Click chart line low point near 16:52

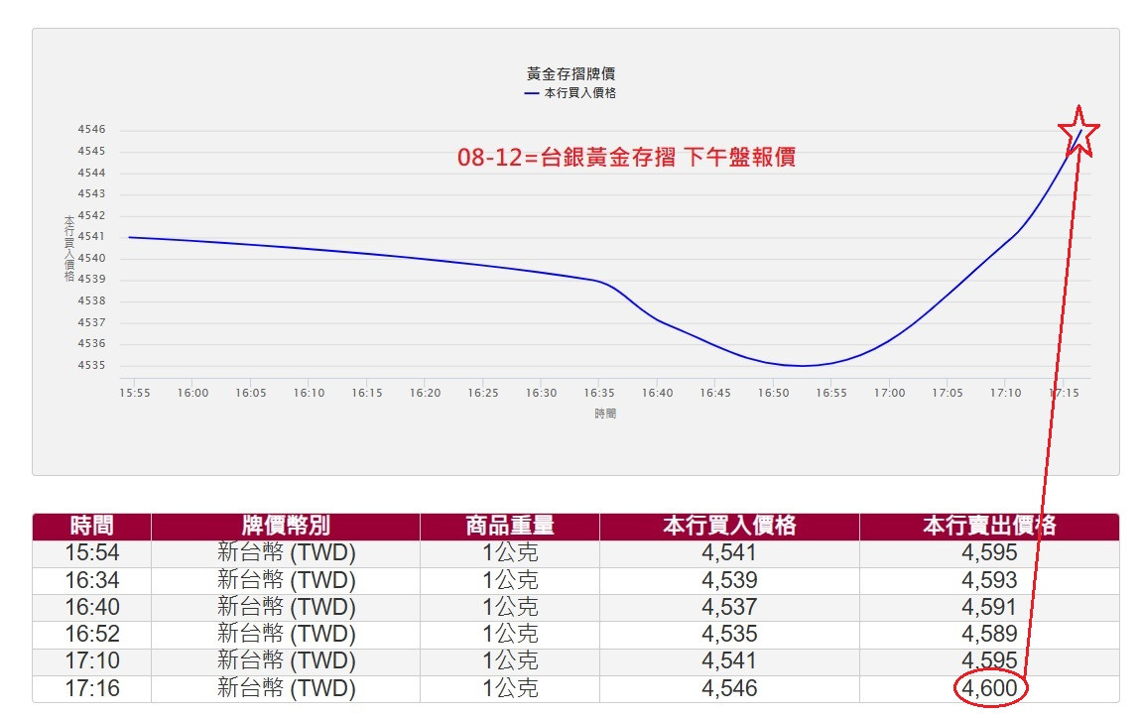[802, 366]
